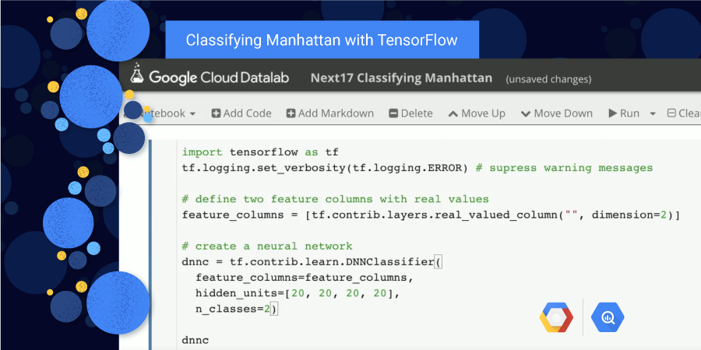701x350 pixels.
Task: Click the feature_columns assignment line
Action: pyautogui.click(x=431, y=215)
